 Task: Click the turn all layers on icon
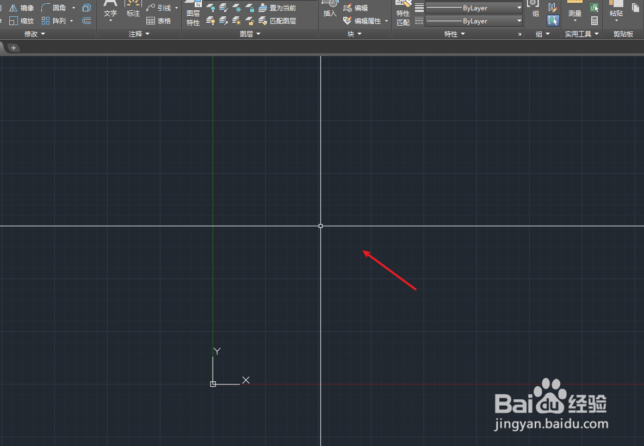(x=210, y=21)
